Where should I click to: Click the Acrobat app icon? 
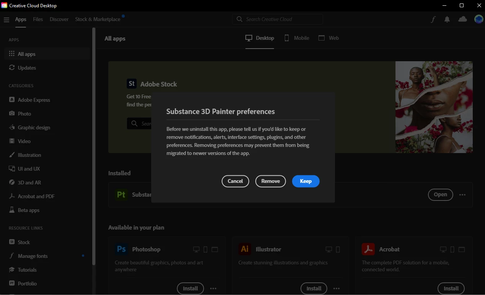(368, 249)
